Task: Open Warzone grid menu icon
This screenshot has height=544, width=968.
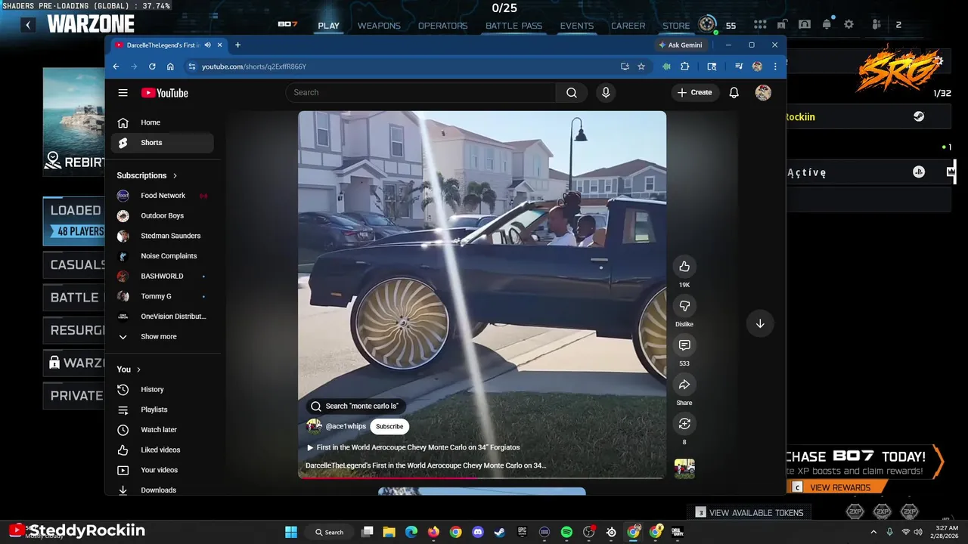Action: coord(760,24)
